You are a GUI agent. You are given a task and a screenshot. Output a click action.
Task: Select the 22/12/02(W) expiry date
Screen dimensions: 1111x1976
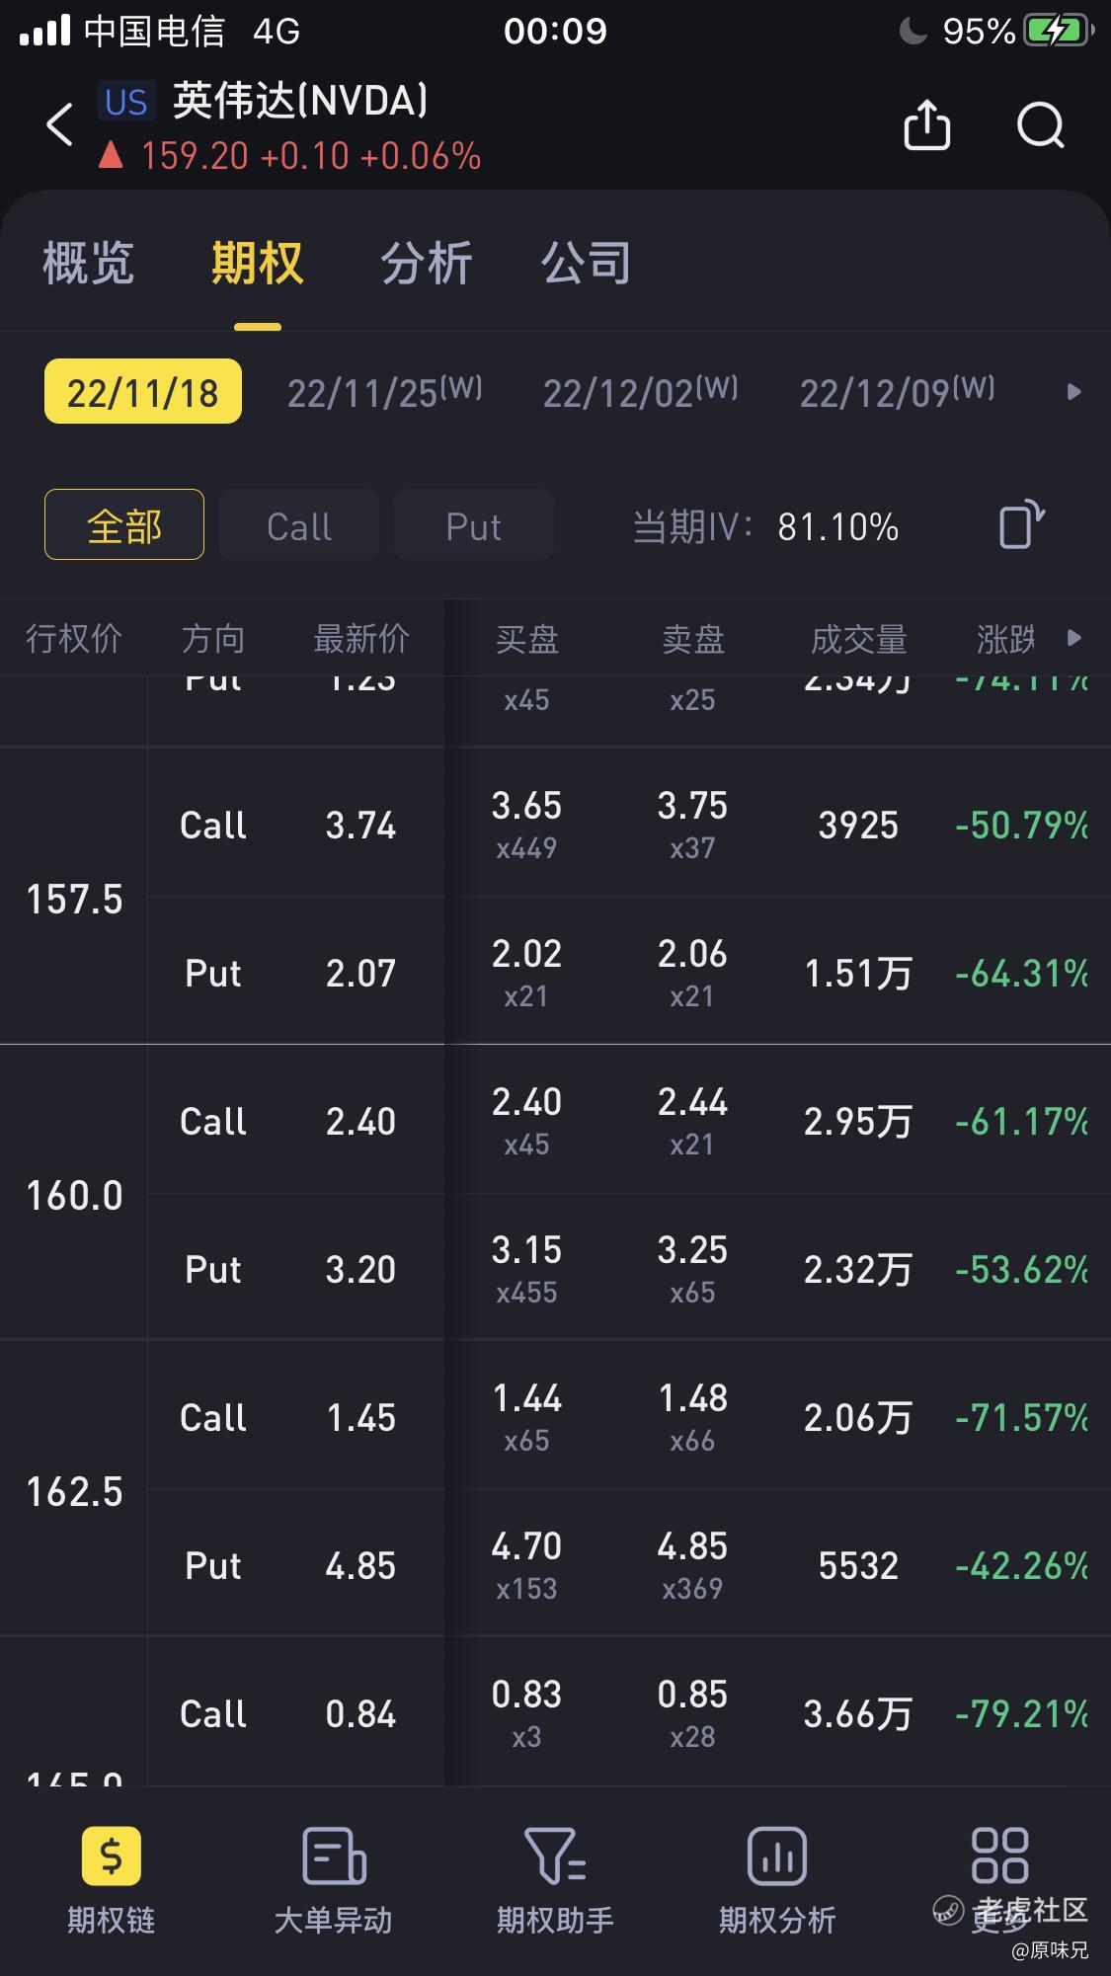(641, 392)
